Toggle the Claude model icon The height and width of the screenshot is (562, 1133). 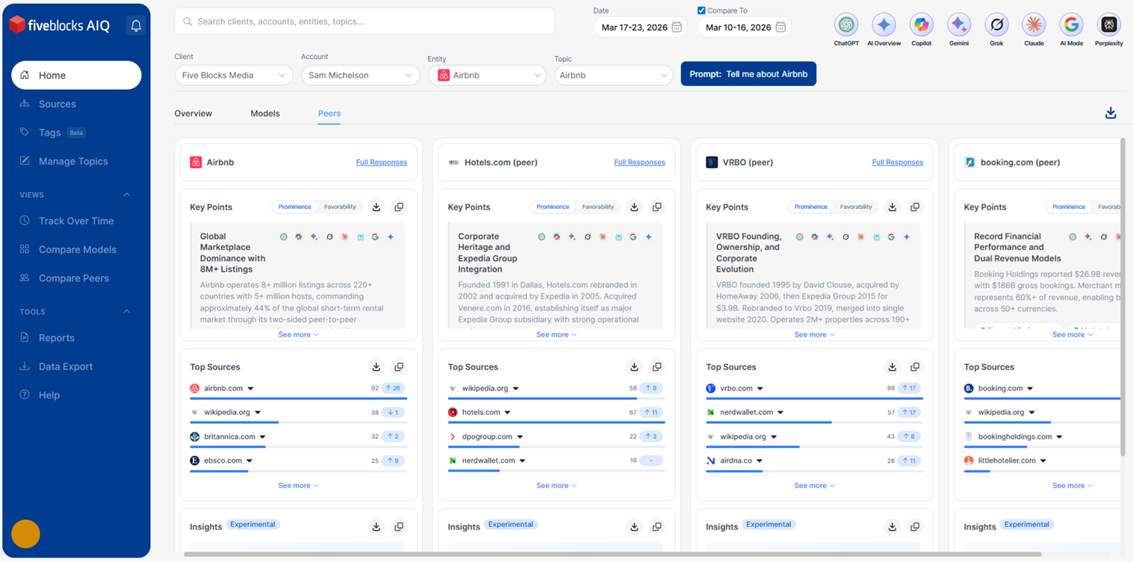(1034, 25)
